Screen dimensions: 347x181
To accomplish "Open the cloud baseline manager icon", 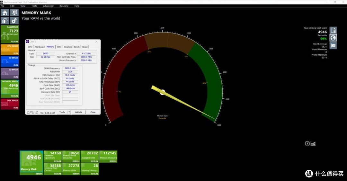I will click(5, 21).
